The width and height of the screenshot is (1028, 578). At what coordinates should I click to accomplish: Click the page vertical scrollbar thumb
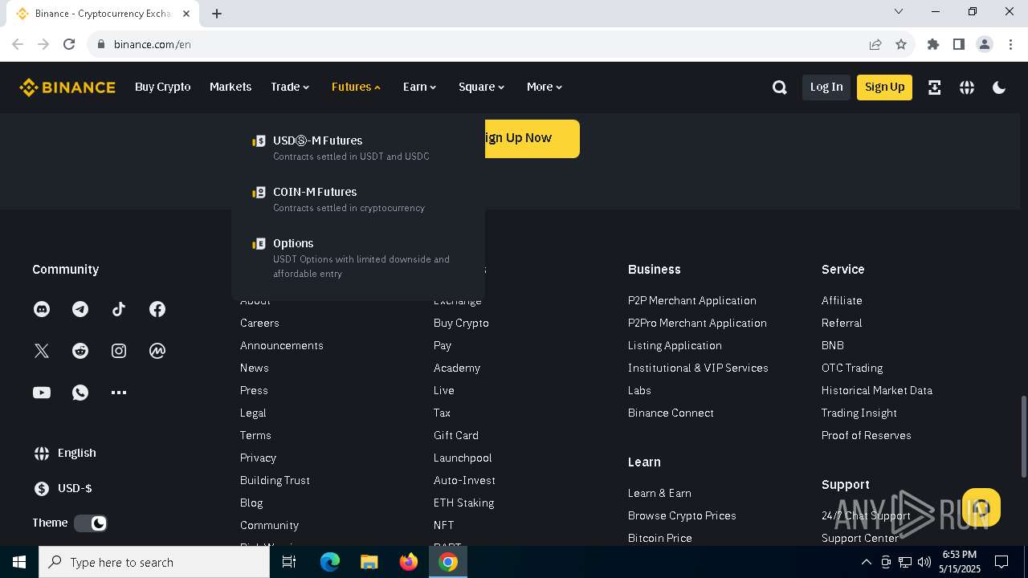(1023, 437)
